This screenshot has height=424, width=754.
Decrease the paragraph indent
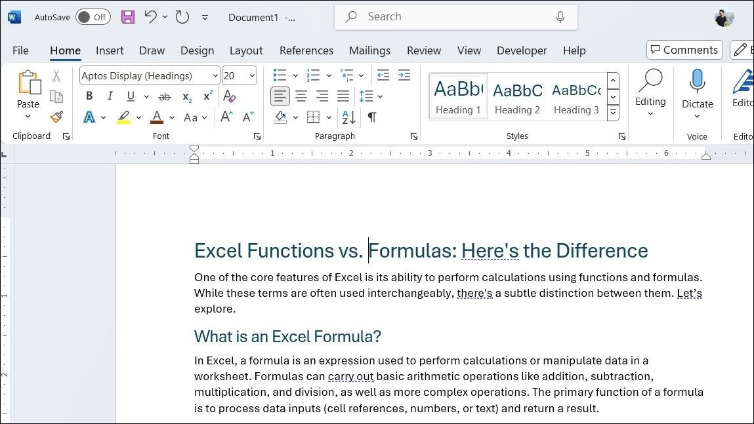click(x=383, y=75)
